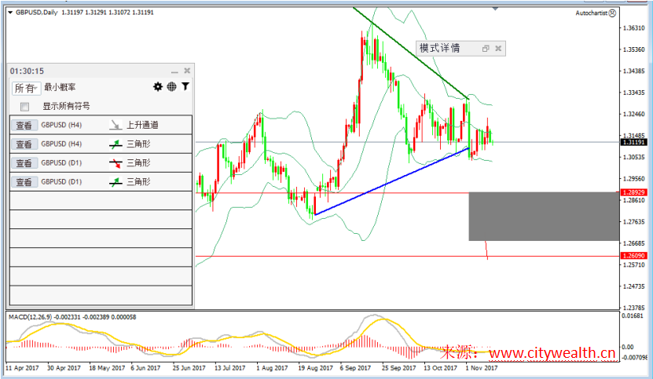Image resolution: width=653 pixels, height=379 pixels.
Task: Click the green triangle pattern icon for GBPUSD H4
Action: tap(116, 144)
